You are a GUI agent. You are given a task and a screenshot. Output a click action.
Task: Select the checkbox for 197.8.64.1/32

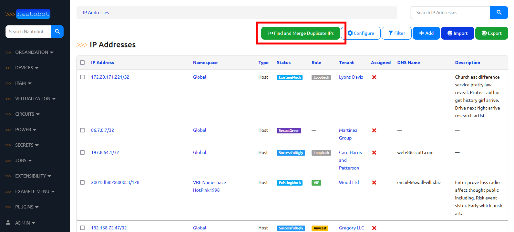(82, 152)
